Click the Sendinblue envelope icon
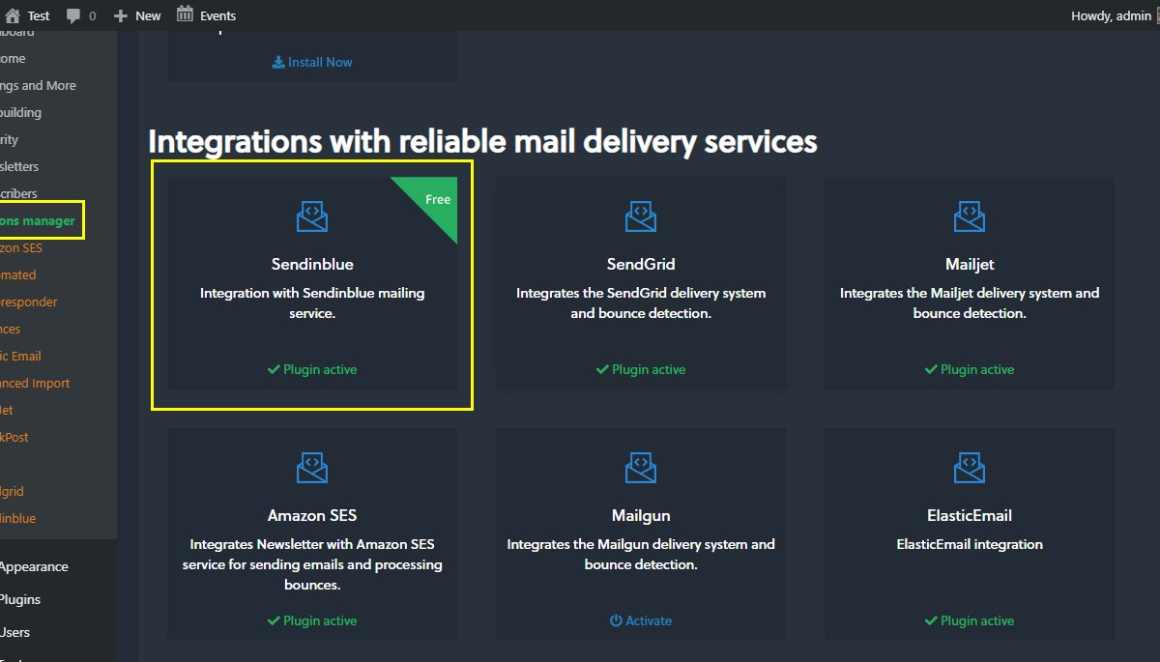 click(312, 216)
